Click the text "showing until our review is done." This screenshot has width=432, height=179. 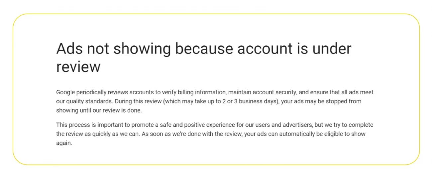click(x=99, y=111)
